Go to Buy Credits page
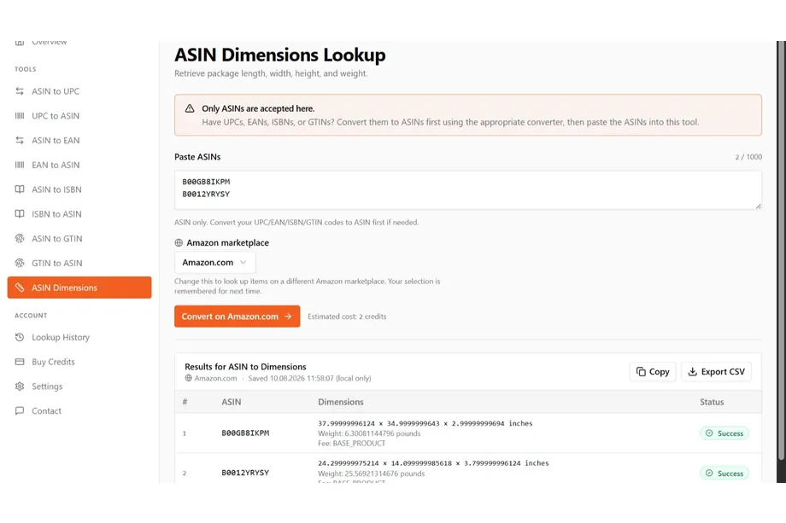The height and width of the screenshot is (523, 786). click(79, 362)
